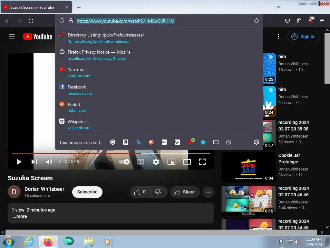Open list all tabs dropdown arrow

pos(278,7)
